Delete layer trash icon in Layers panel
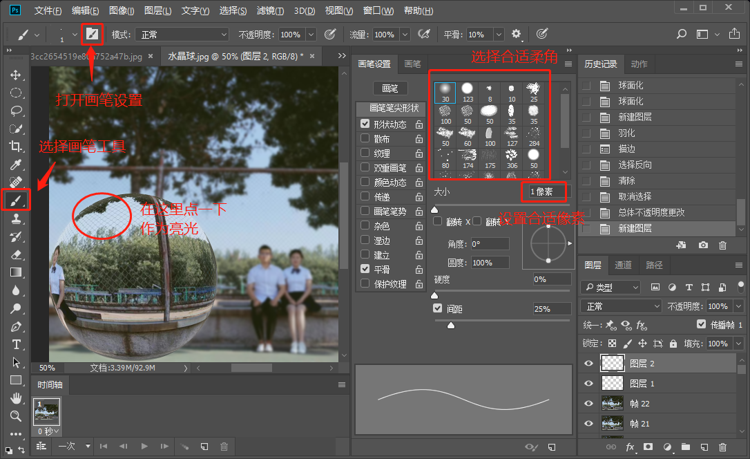750x459 pixels. tap(723, 447)
